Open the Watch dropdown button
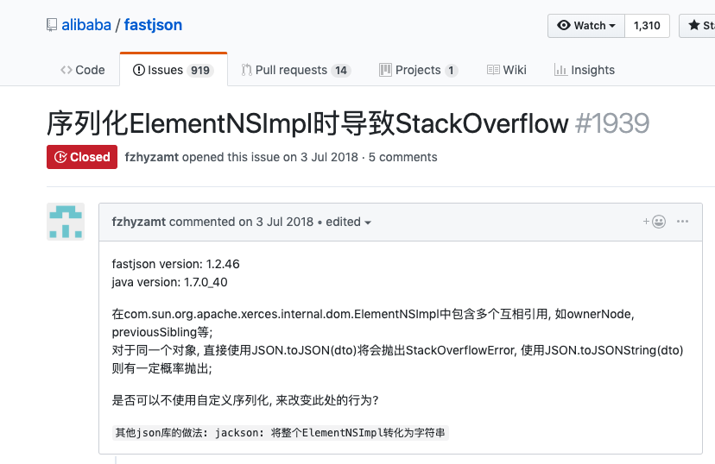The width and height of the screenshot is (715, 464). click(x=586, y=26)
